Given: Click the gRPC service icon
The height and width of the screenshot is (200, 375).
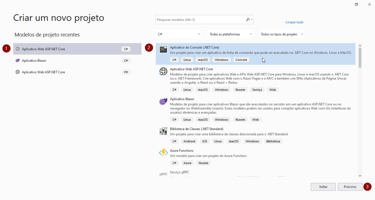Looking at the screenshot, I should (163, 174).
